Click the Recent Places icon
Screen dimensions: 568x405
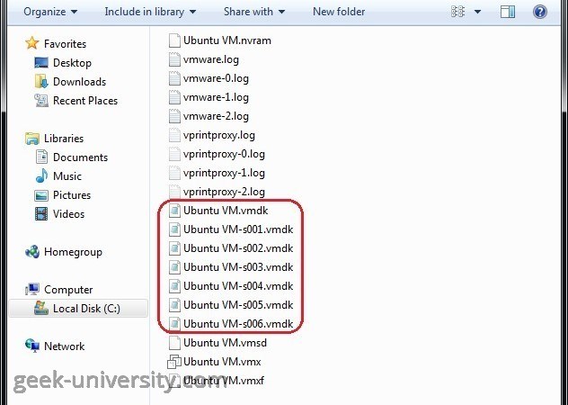pyautogui.click(x=41, y=100)
